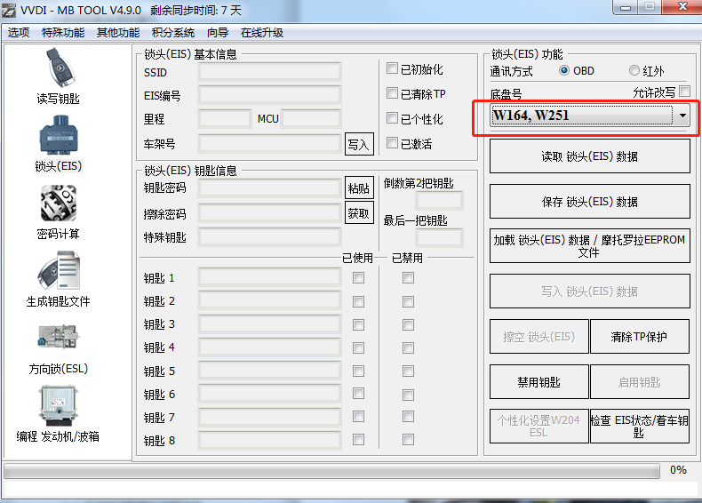Toggle the 已清除TP checkbox

392,93
